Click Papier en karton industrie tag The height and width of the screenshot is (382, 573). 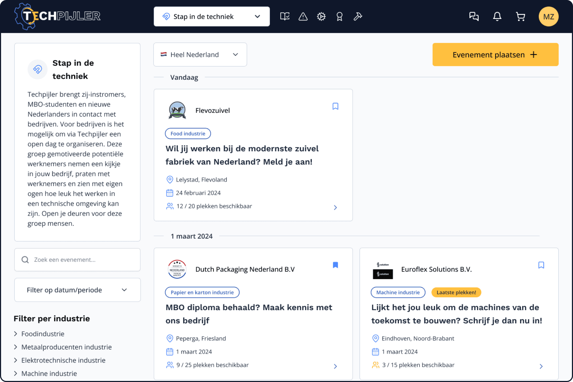pos(202,292)
